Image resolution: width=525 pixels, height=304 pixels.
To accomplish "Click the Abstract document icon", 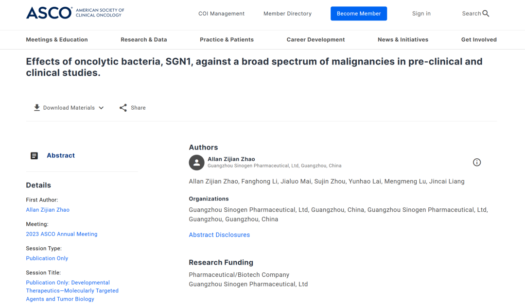I will pos(34,156).
